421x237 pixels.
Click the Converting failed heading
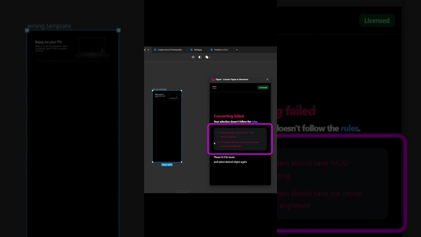(x=229, y=116)
